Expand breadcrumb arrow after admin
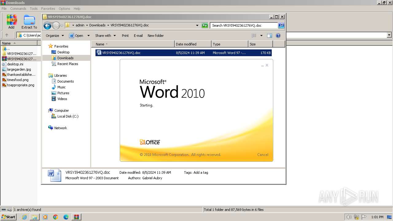This screenshot has height=221, width=393. [87, 25]
